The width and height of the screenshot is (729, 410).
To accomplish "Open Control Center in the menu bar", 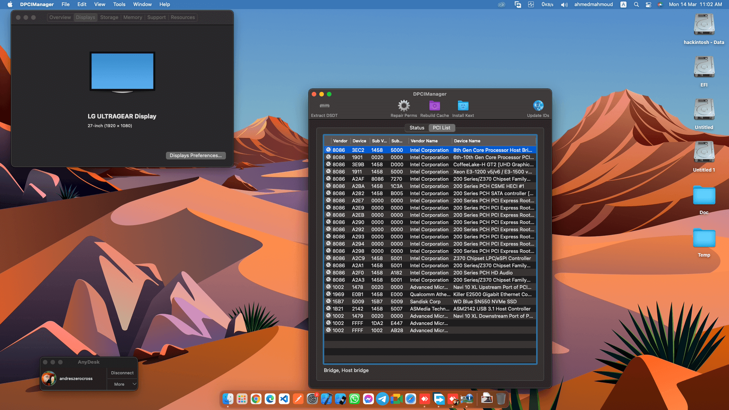I will click(x=649, y=5).
